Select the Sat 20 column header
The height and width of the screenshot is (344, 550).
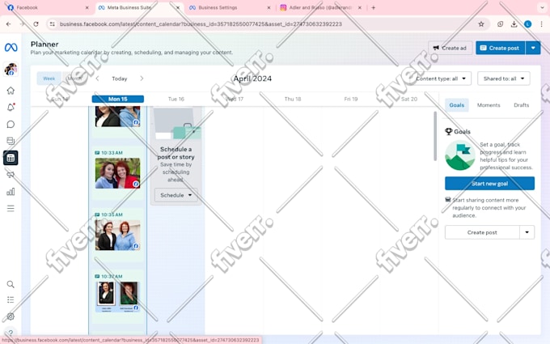[409, 99]
